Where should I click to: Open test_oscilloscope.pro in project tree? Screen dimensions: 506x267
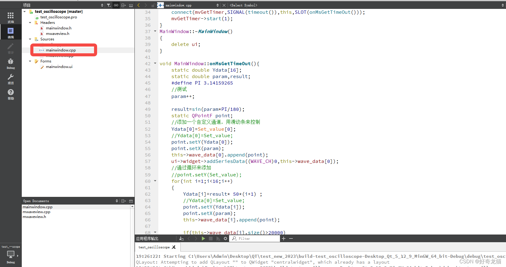[59, 17]
